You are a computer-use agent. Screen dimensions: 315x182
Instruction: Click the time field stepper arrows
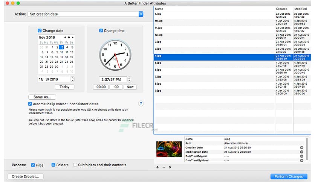point(129,79)
